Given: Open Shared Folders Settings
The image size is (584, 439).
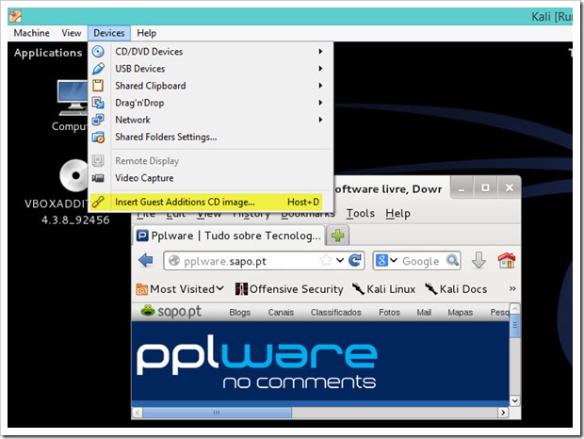Looking at the screenshot, I should click(210, 137).
